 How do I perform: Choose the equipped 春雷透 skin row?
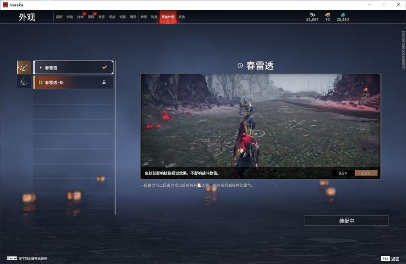[73, 68]
